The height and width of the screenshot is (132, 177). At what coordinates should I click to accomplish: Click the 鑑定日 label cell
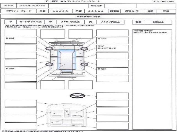pyautogui.click(x=9, y=5)
